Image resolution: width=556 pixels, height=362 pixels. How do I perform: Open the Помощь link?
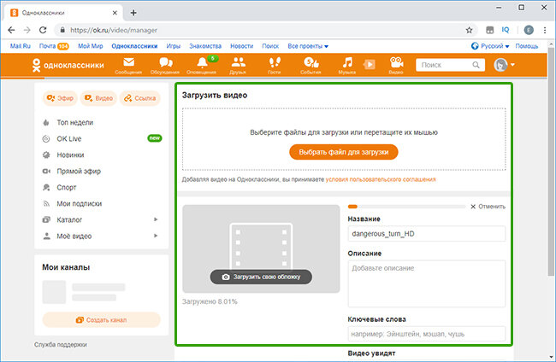point(527,46)
